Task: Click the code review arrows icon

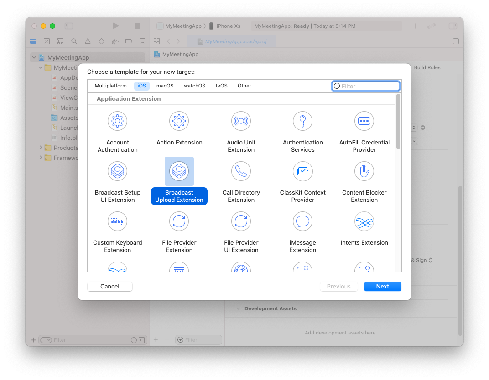Action: [432, 26]
